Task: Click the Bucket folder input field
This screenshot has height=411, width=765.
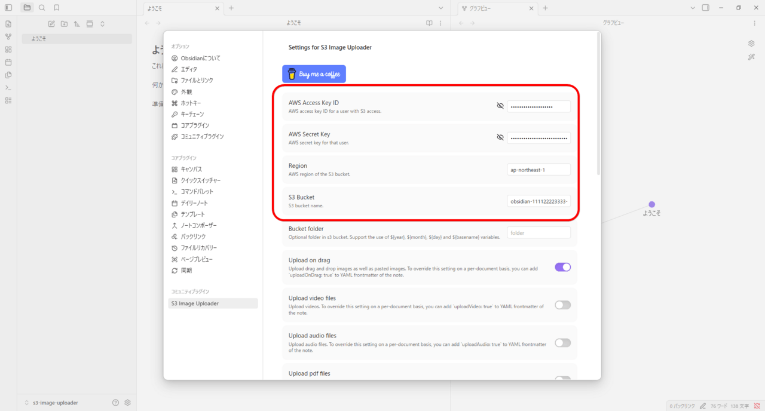Action: [x=538, y=232]
